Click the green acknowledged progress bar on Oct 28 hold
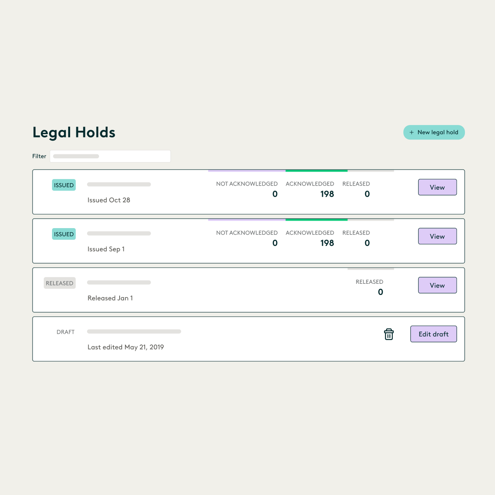The width and height of the screenshot is (495, 495). click(316, 170)
